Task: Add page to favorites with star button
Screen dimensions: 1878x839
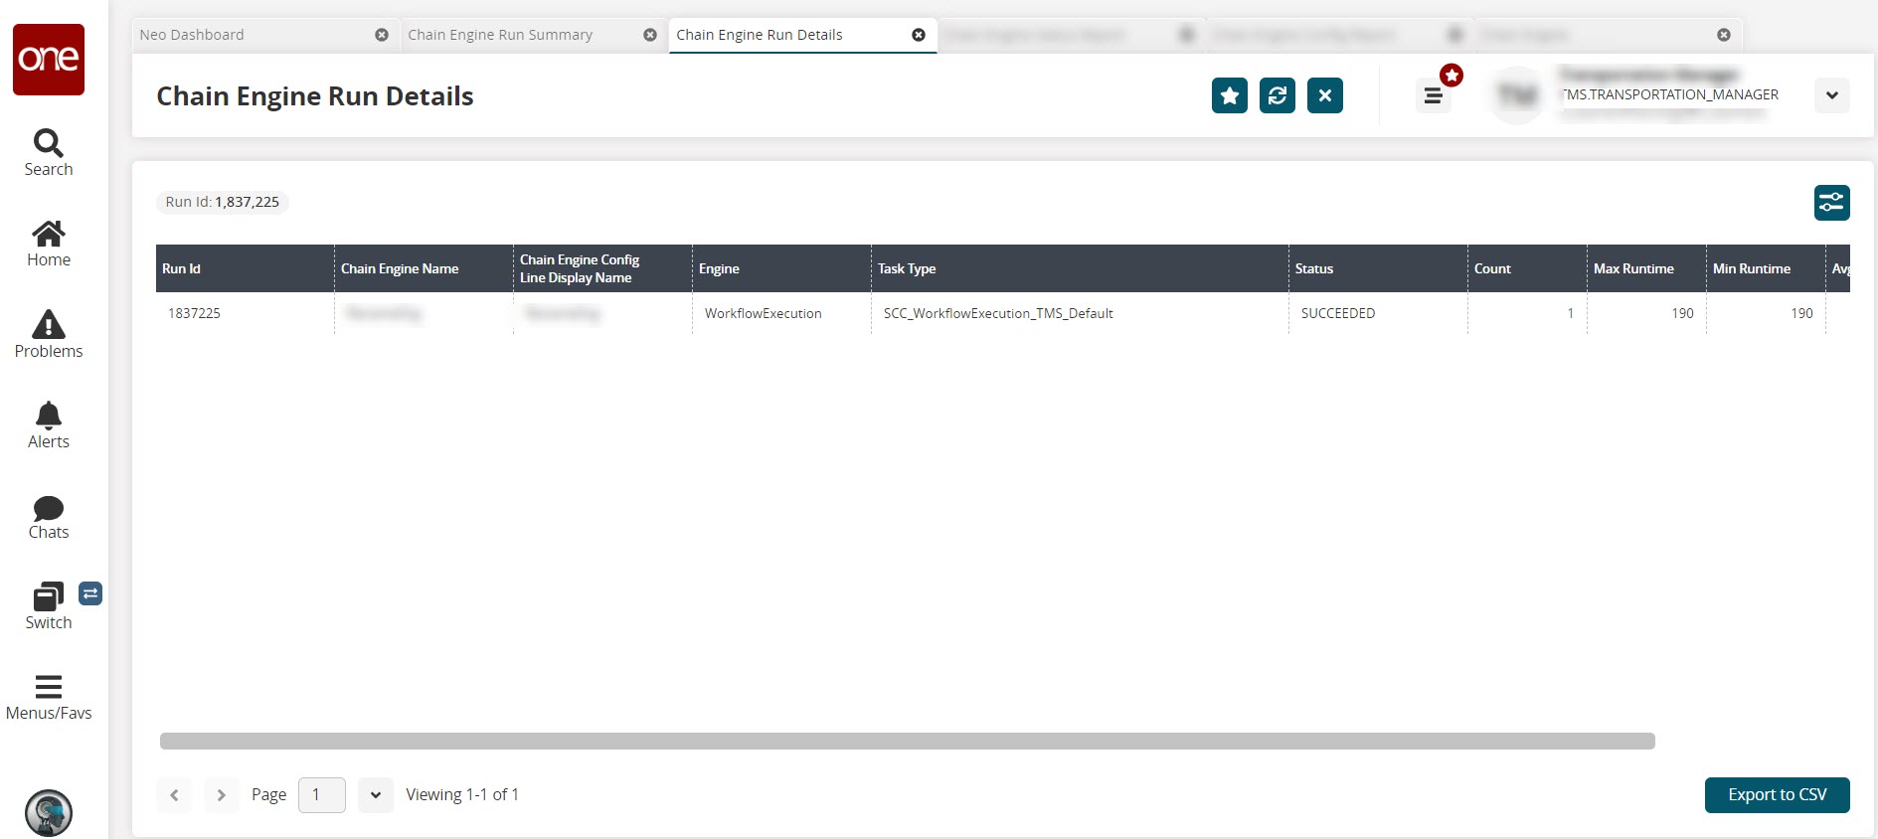Action: (1230, 95)
